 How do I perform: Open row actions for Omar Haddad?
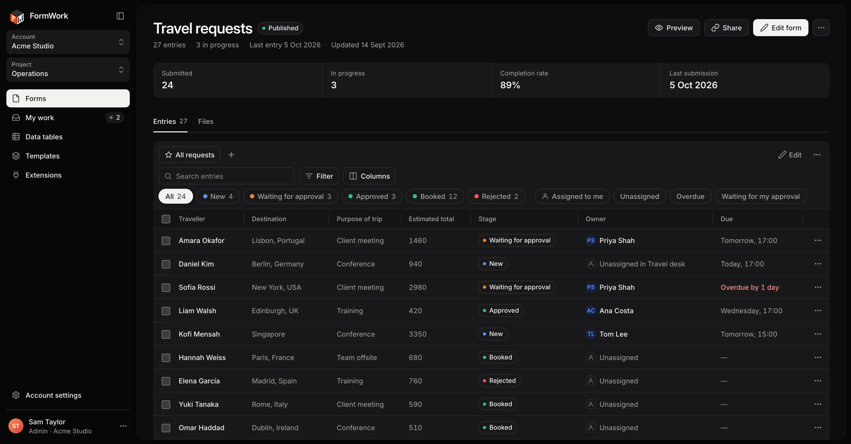pos(818,428)
